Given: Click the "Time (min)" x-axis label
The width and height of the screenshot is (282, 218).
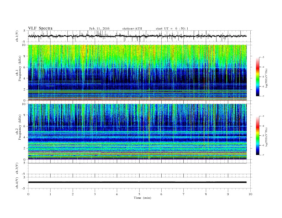Looking at the screenshot, I should click(142, 198).
